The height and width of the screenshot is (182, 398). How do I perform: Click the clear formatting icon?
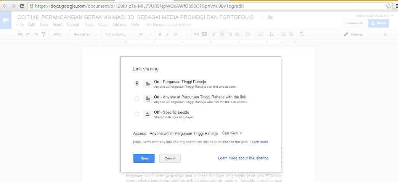click(x=302, y=35)
